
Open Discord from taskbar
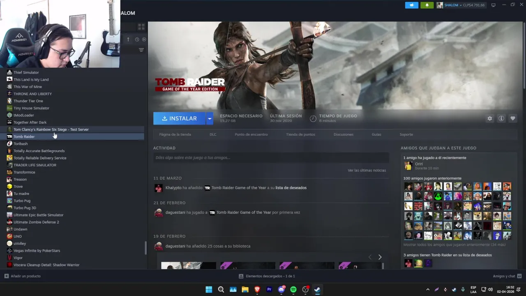tap(281, 289)
